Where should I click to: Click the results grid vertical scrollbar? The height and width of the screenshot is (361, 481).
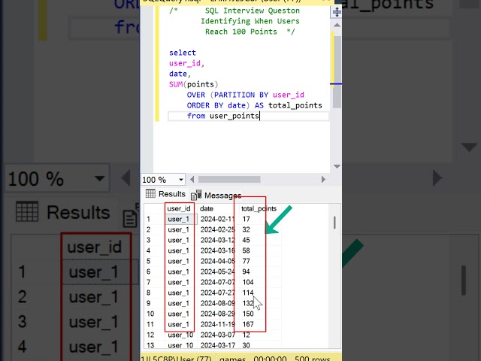[334, 223]
